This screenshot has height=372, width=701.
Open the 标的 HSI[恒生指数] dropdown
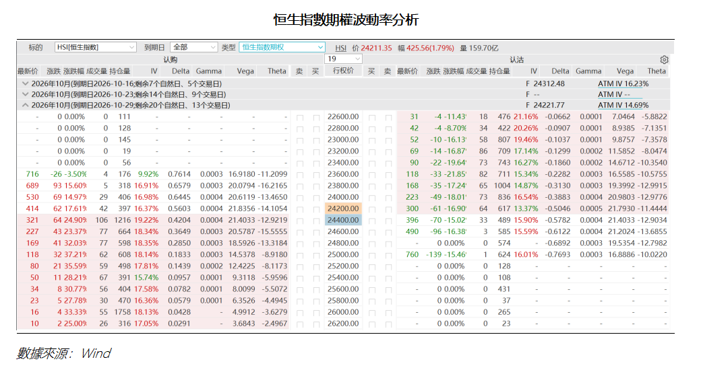[95, 47]
